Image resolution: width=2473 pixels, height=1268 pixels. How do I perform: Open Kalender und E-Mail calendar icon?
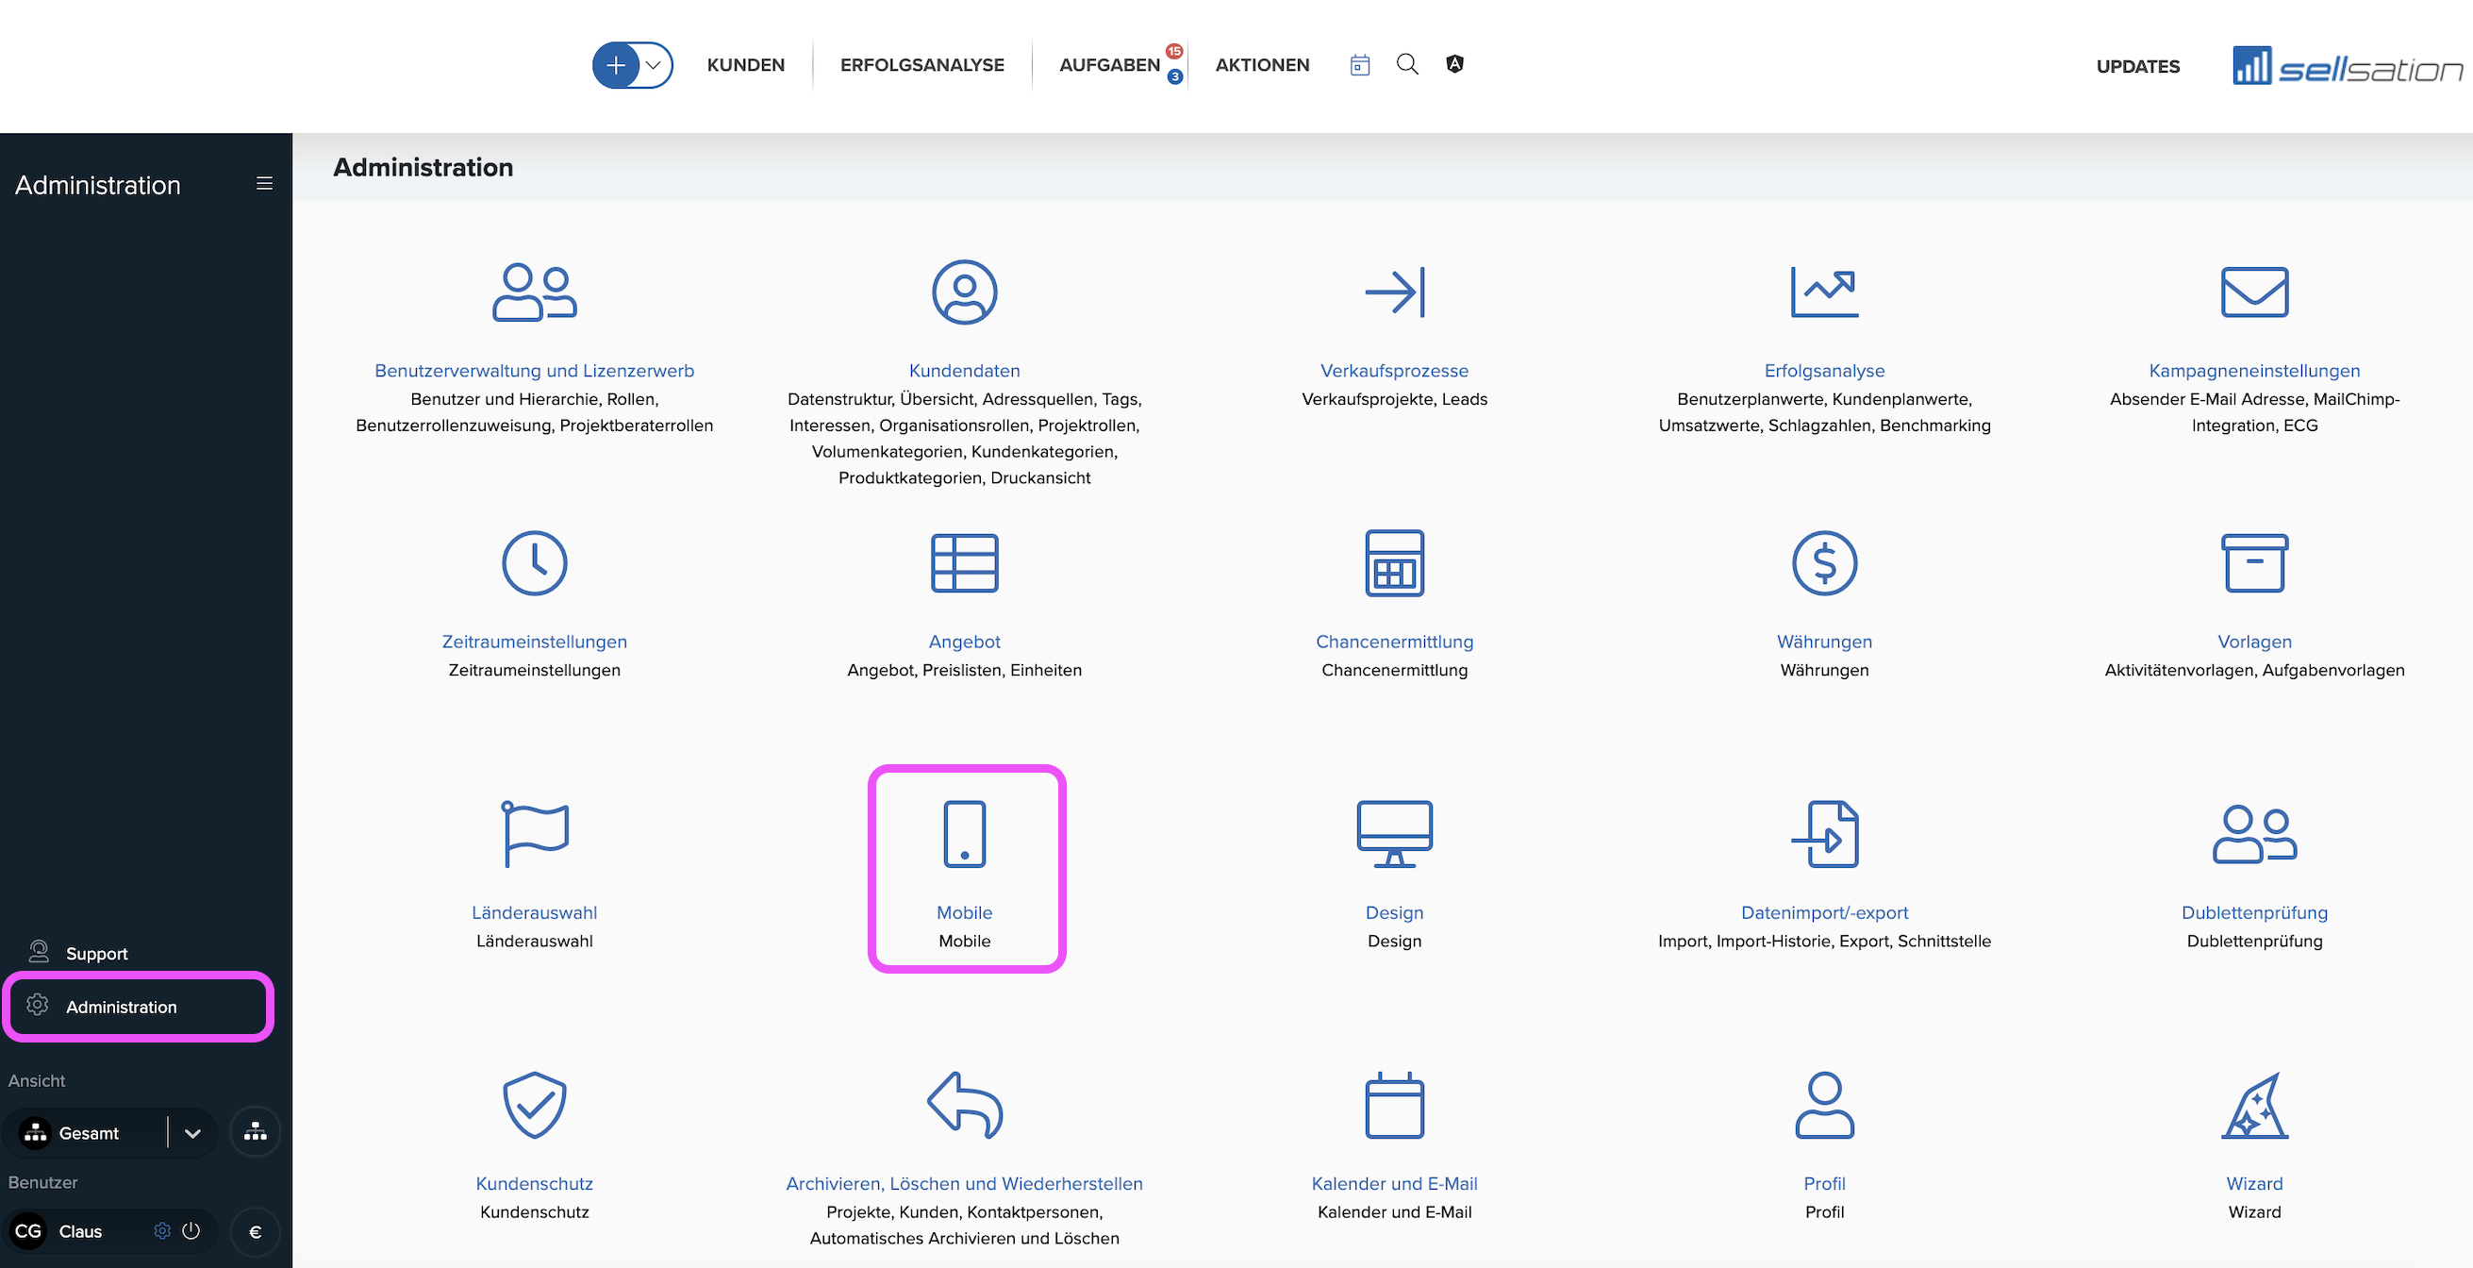(1395, 1105)
